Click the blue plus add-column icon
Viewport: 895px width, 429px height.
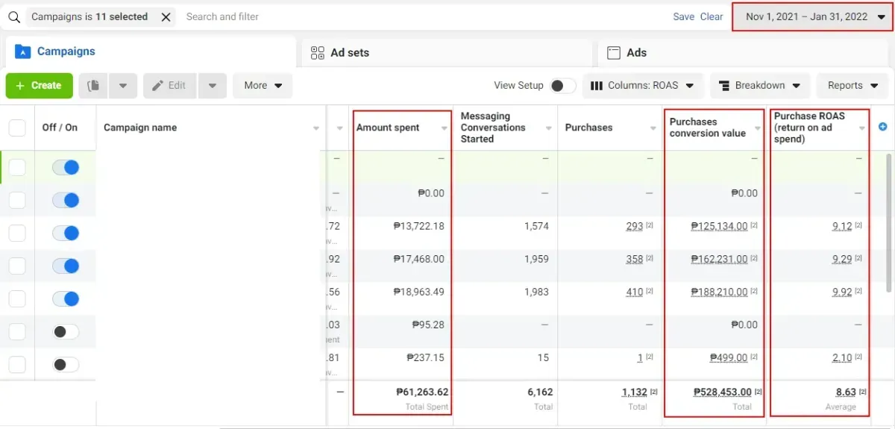coord(884,127)
